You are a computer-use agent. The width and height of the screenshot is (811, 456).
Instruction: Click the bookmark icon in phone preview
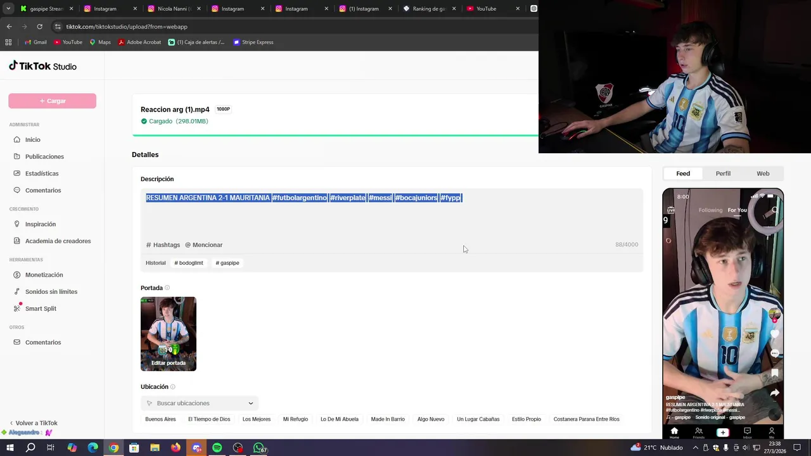click(774, 373)
